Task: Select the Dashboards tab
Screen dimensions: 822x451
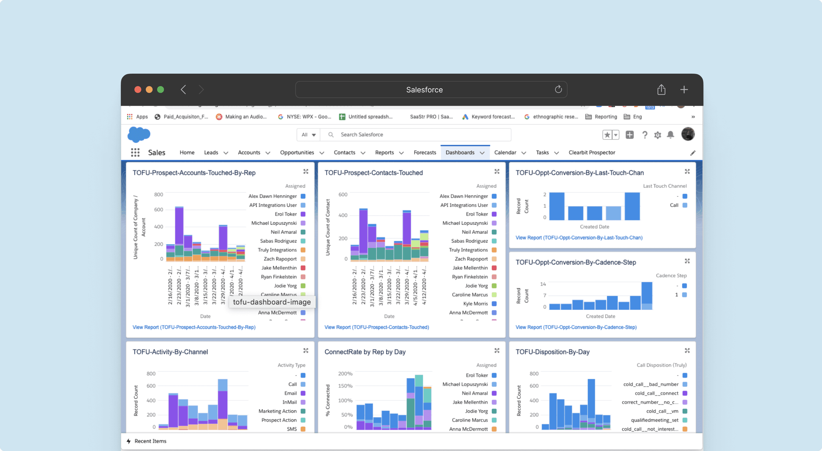Action: pyautogui.click(x=460, y=152)
